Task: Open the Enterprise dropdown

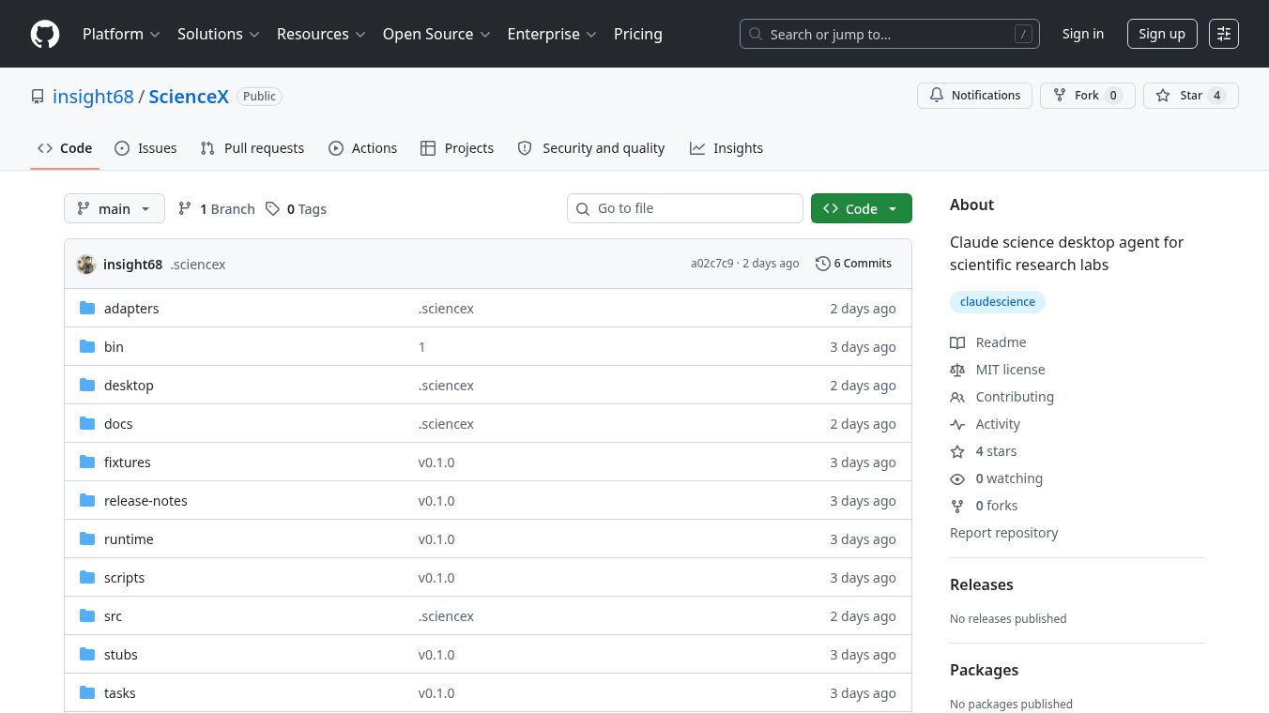Action: pos(552,34)
